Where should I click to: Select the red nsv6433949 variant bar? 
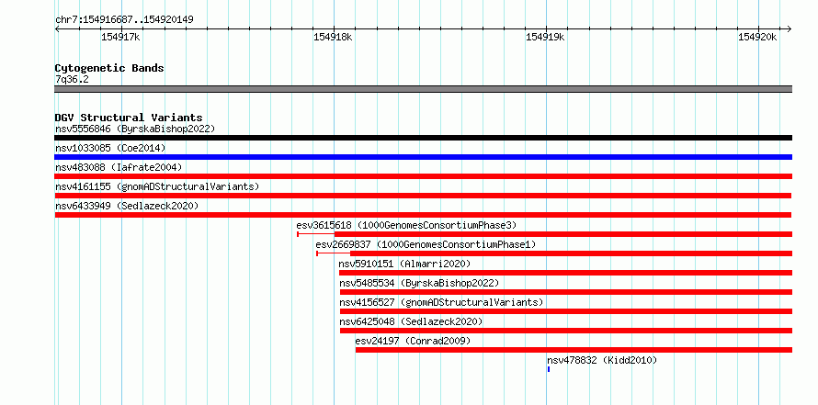(x=423, y=215)
